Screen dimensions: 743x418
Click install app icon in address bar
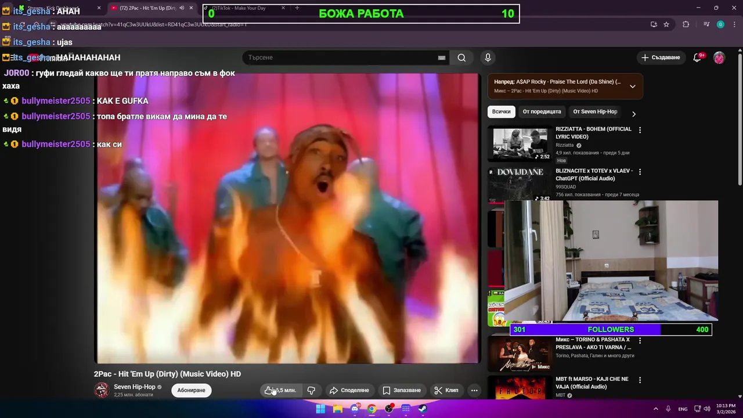click(654, 24)
